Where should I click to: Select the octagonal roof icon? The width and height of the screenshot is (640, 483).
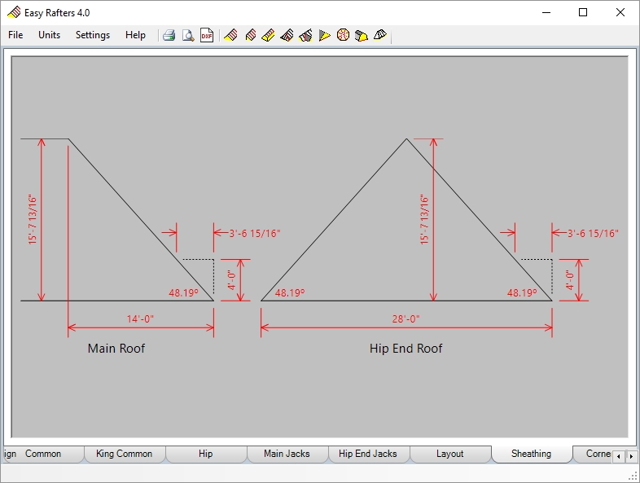(343, 35)
